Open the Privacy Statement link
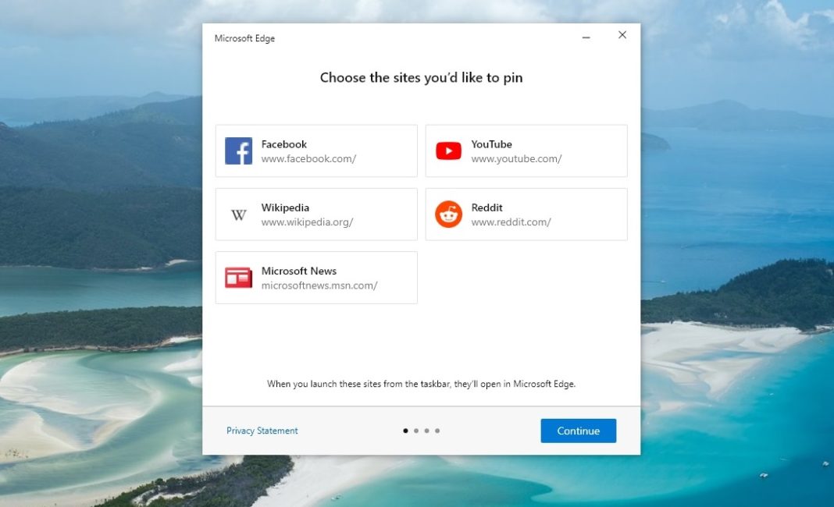The height and width of the screenshot is (507, 834). [x=262, y=431]
